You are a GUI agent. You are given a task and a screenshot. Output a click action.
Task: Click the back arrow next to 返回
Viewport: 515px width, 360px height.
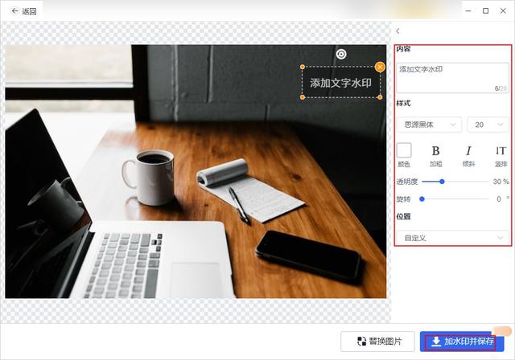click(x=15, y=11)
